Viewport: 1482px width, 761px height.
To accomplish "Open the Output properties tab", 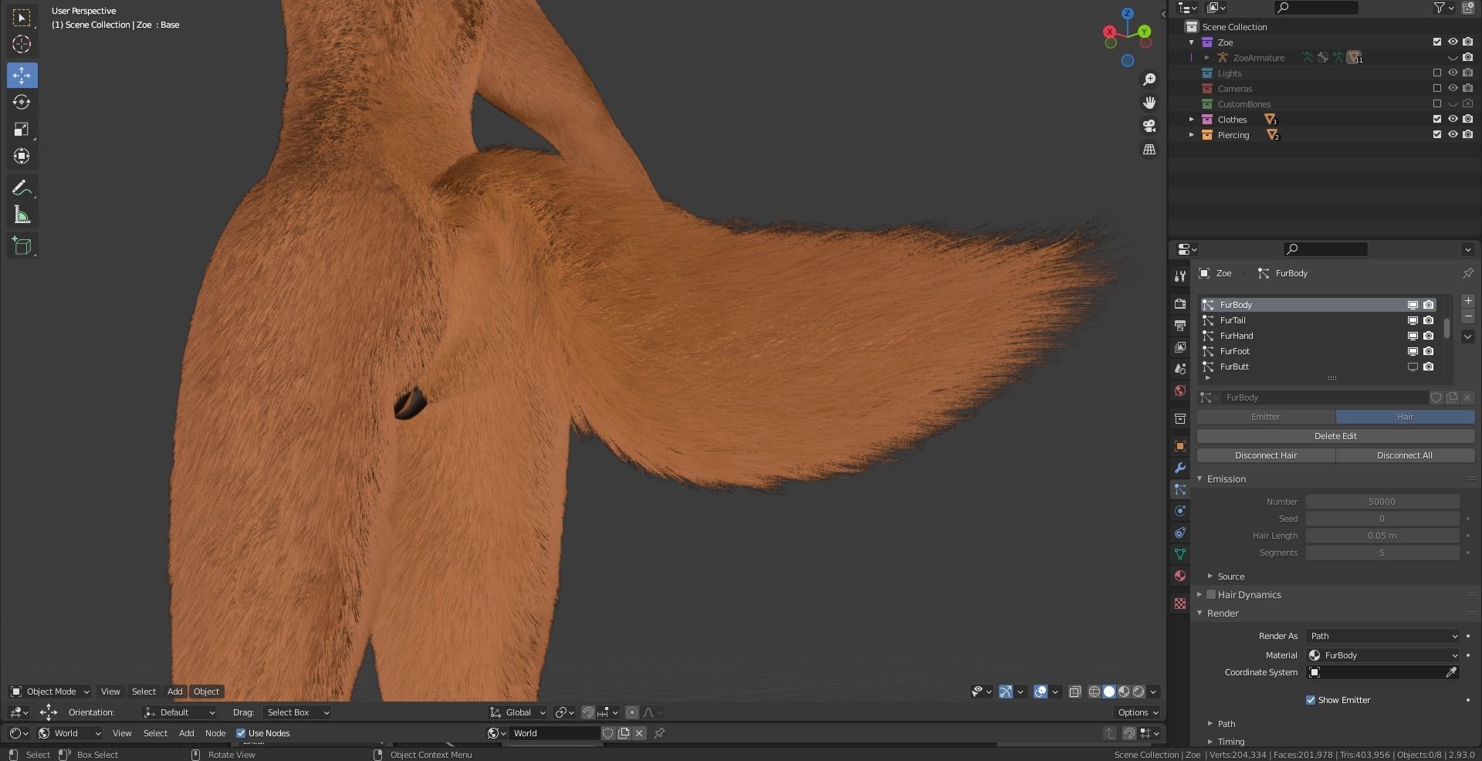I will pos(1179,326).
